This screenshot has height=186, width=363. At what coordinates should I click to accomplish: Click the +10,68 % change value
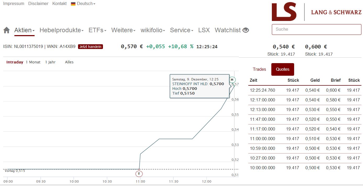181,47
